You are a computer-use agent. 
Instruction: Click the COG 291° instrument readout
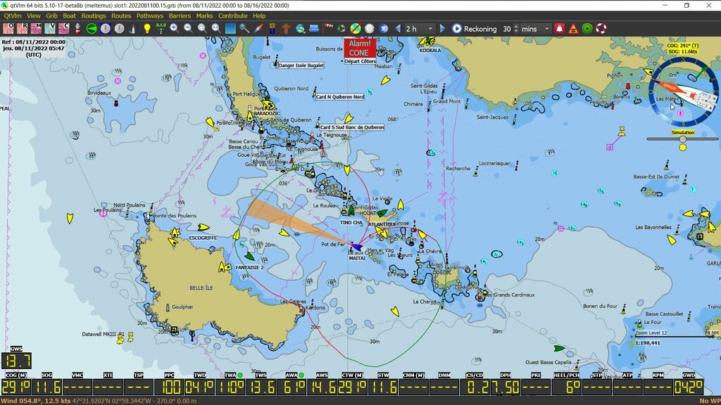[x=15, y=387]
